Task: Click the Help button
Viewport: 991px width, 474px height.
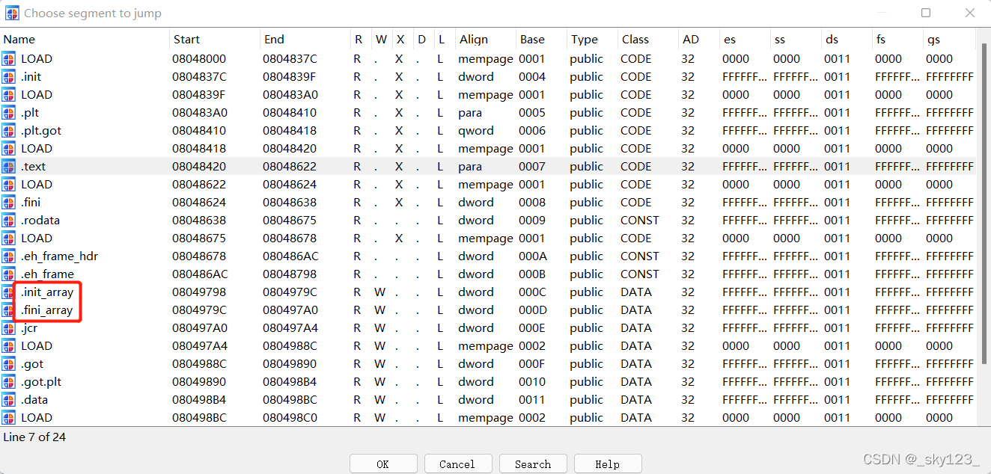Action: click(x=607, y=464)
